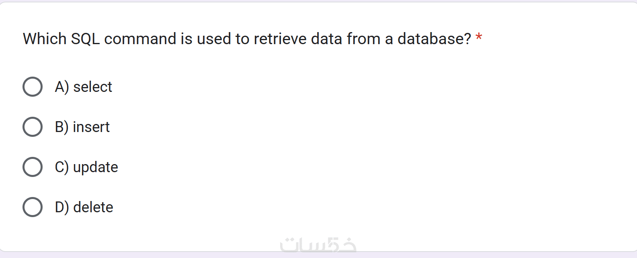Viewport: 637px width, 258px height.
Task: Click the red required asterisk
Action: 479,38
